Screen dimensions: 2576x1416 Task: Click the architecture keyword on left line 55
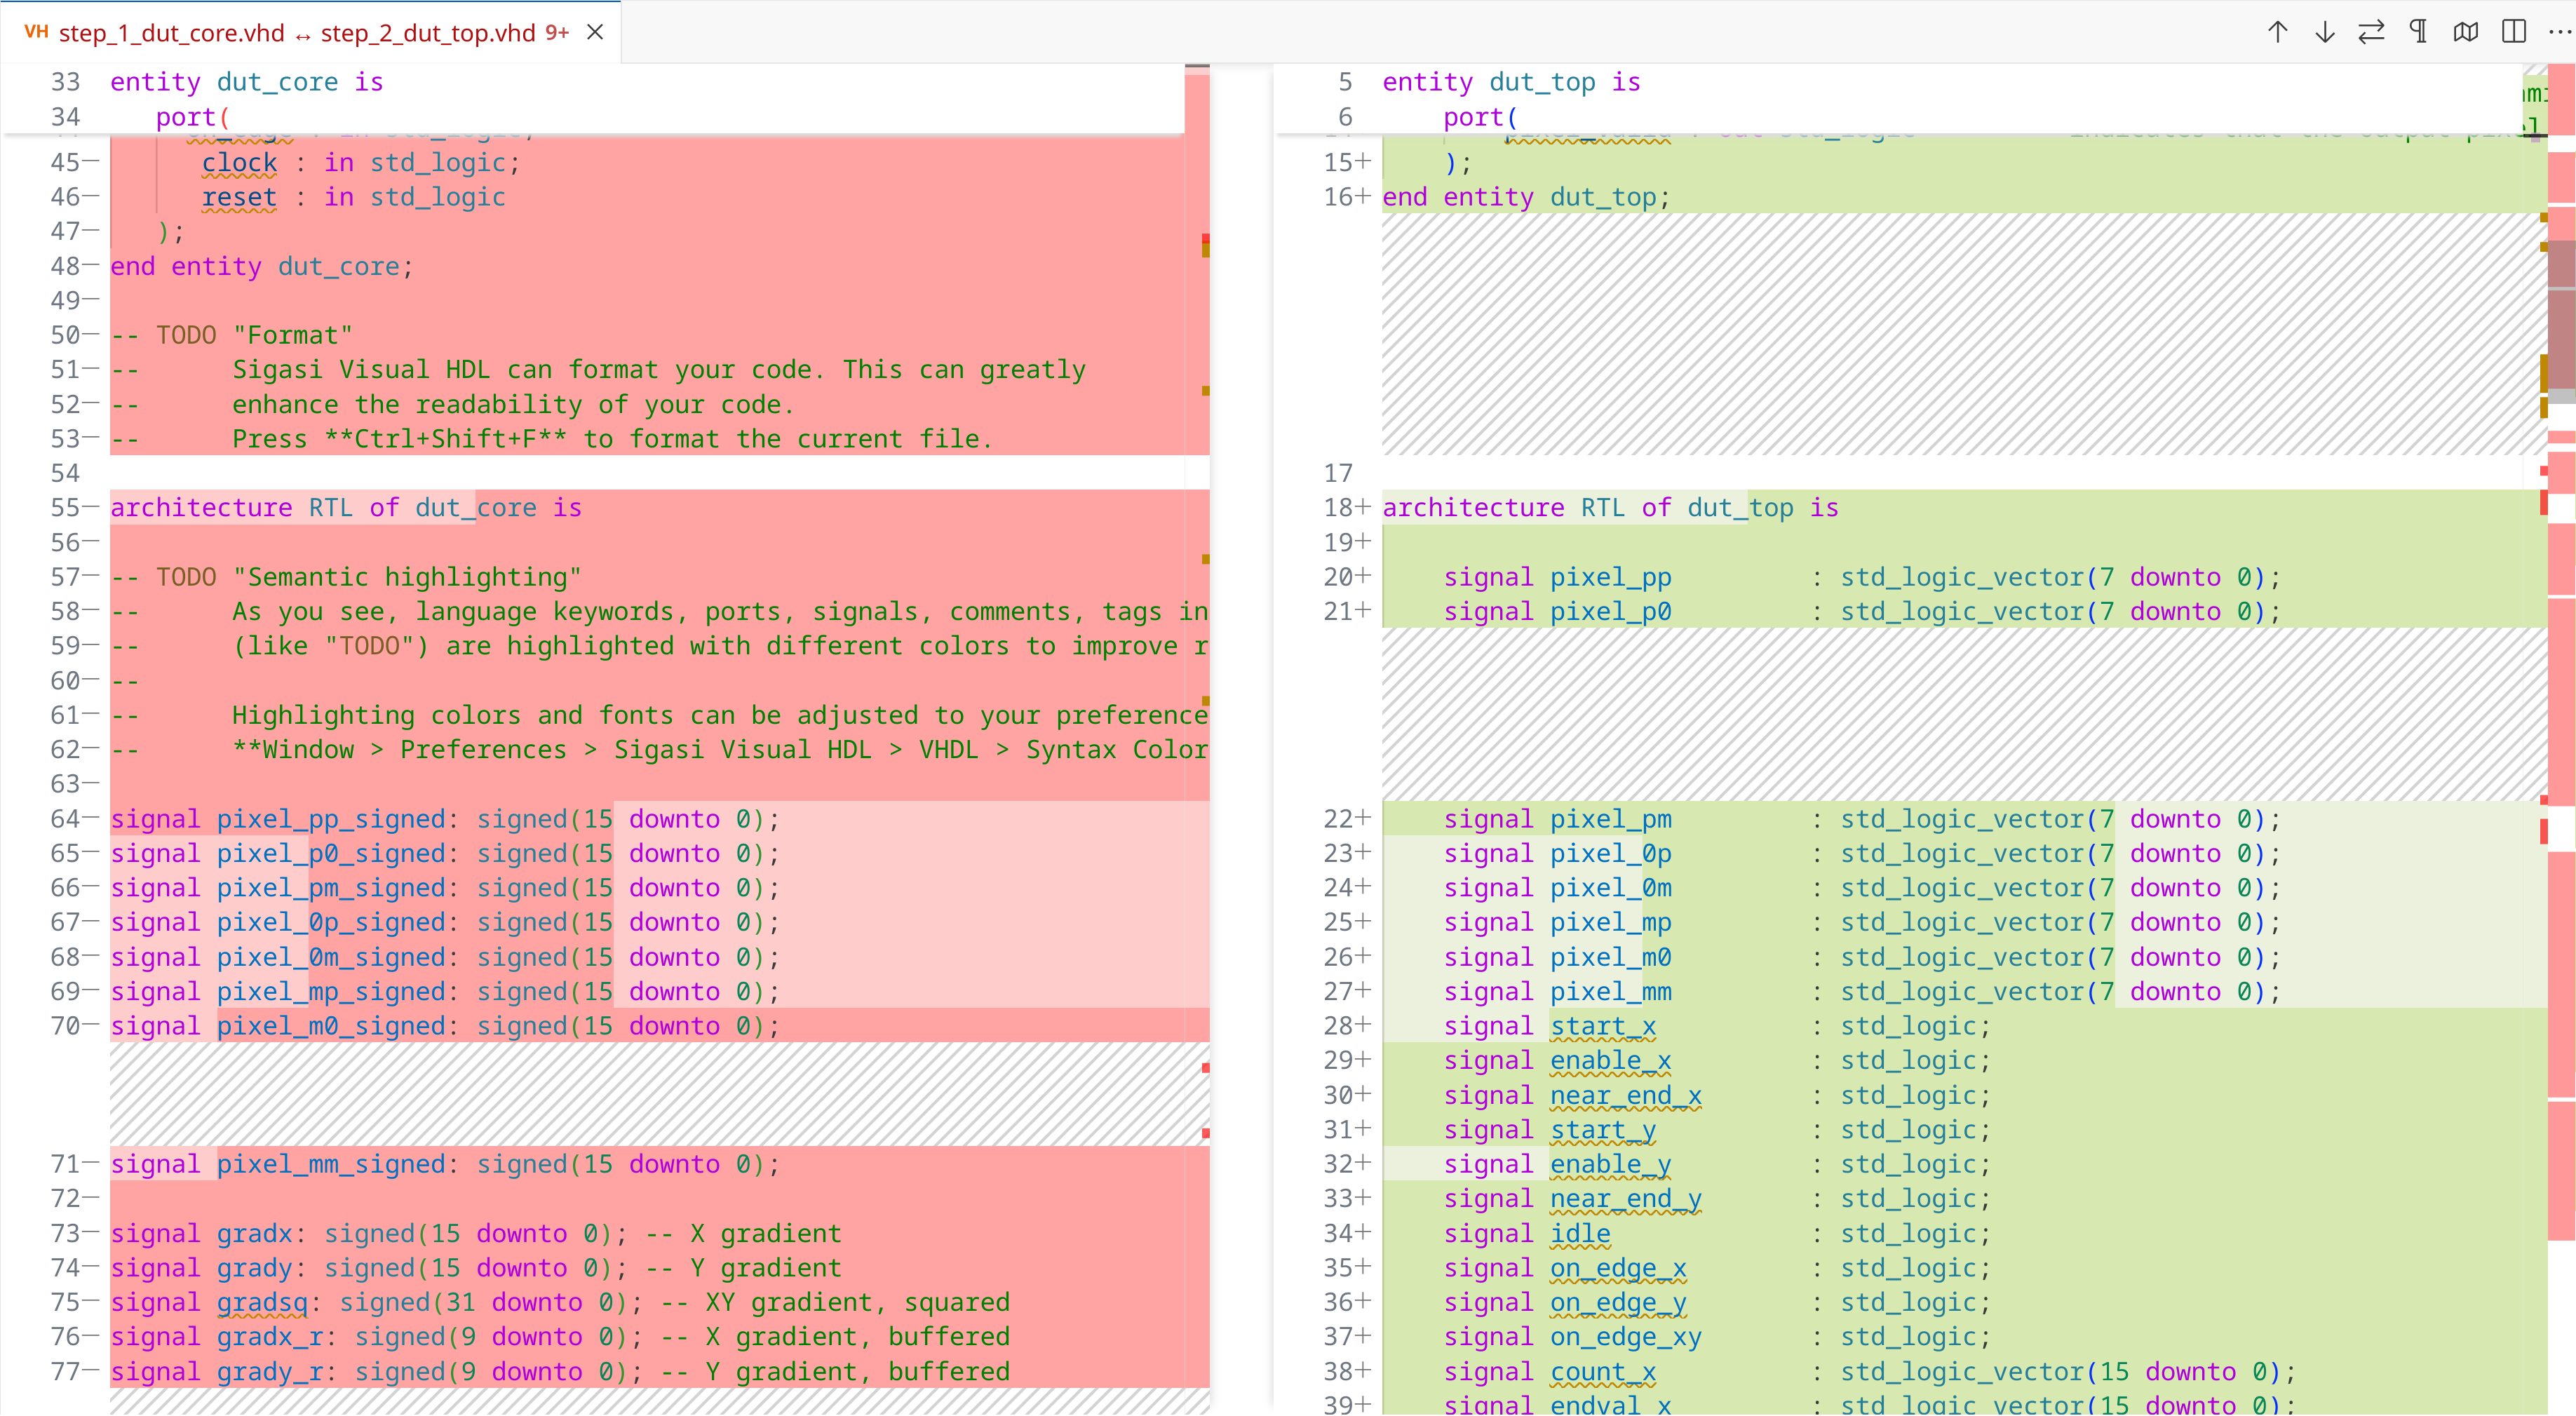point(201,508)
